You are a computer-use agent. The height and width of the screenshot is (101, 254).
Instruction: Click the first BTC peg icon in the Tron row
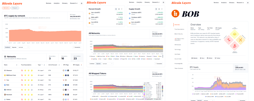63,80
